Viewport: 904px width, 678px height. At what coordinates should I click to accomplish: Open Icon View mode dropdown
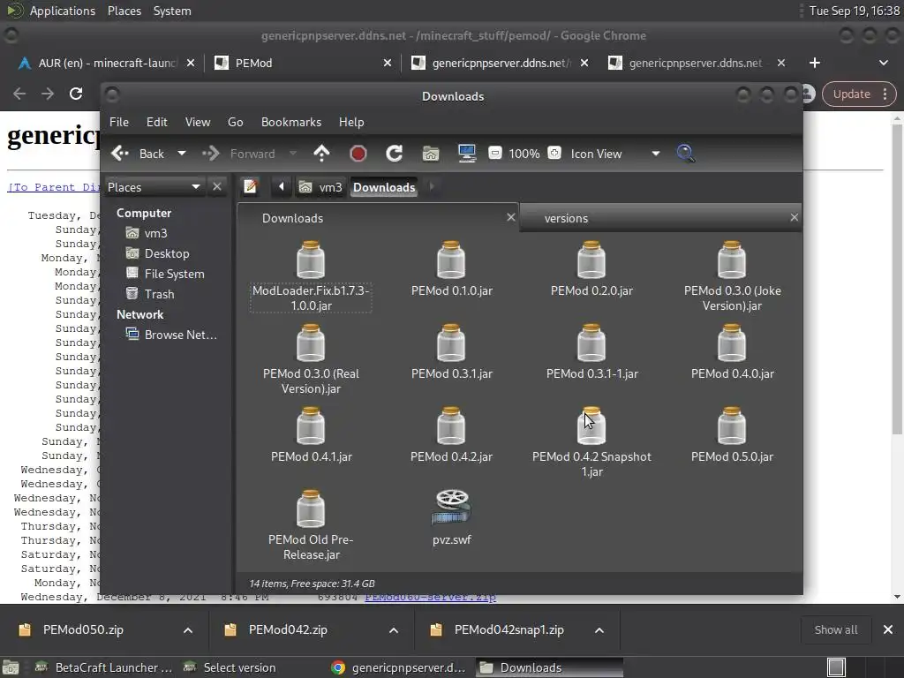656,154
